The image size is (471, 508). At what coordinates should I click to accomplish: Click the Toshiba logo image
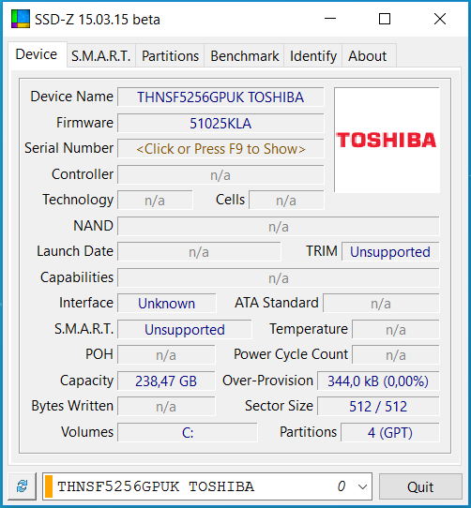387,140
